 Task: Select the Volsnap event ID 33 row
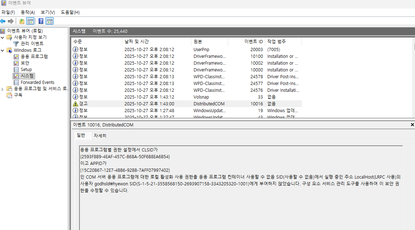coord(187,97)
